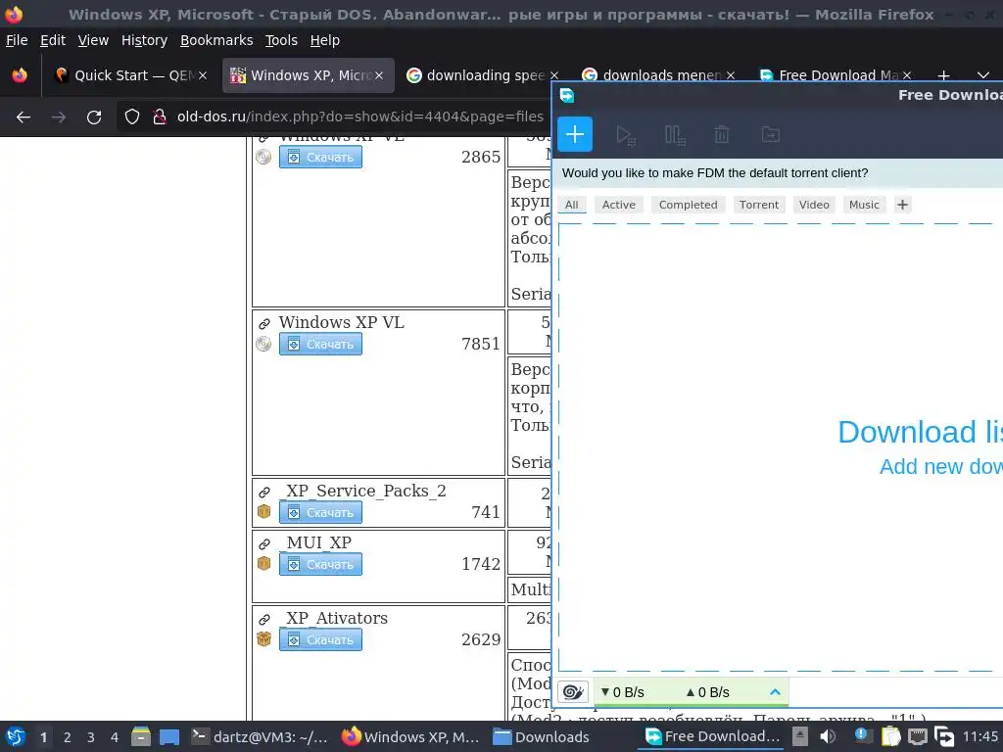
Task: Close the Windows XP, Microsoft tab
Action: coord(379,75)
